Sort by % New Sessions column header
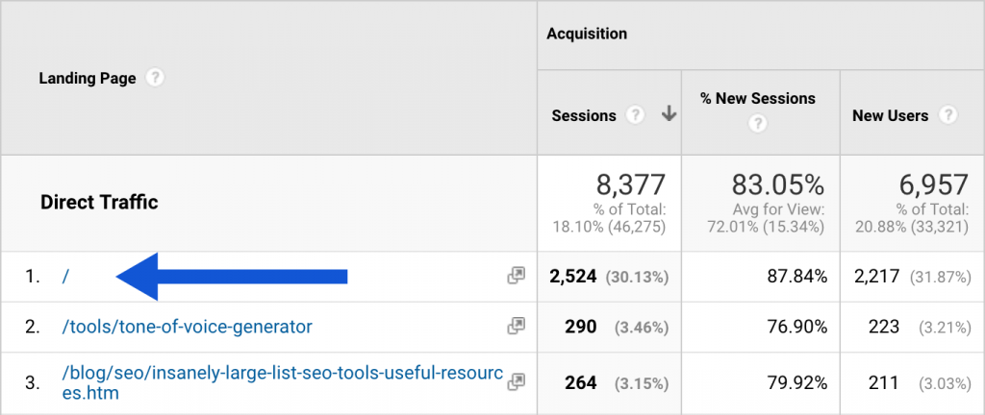Screen dimensions: 985x415 click(758, 98)
